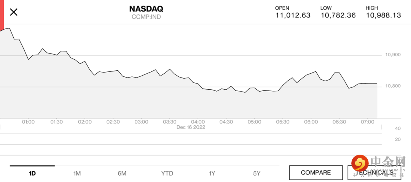Click the 10,800 price axis label
This screenshot has width=411, height=182.
393,86
